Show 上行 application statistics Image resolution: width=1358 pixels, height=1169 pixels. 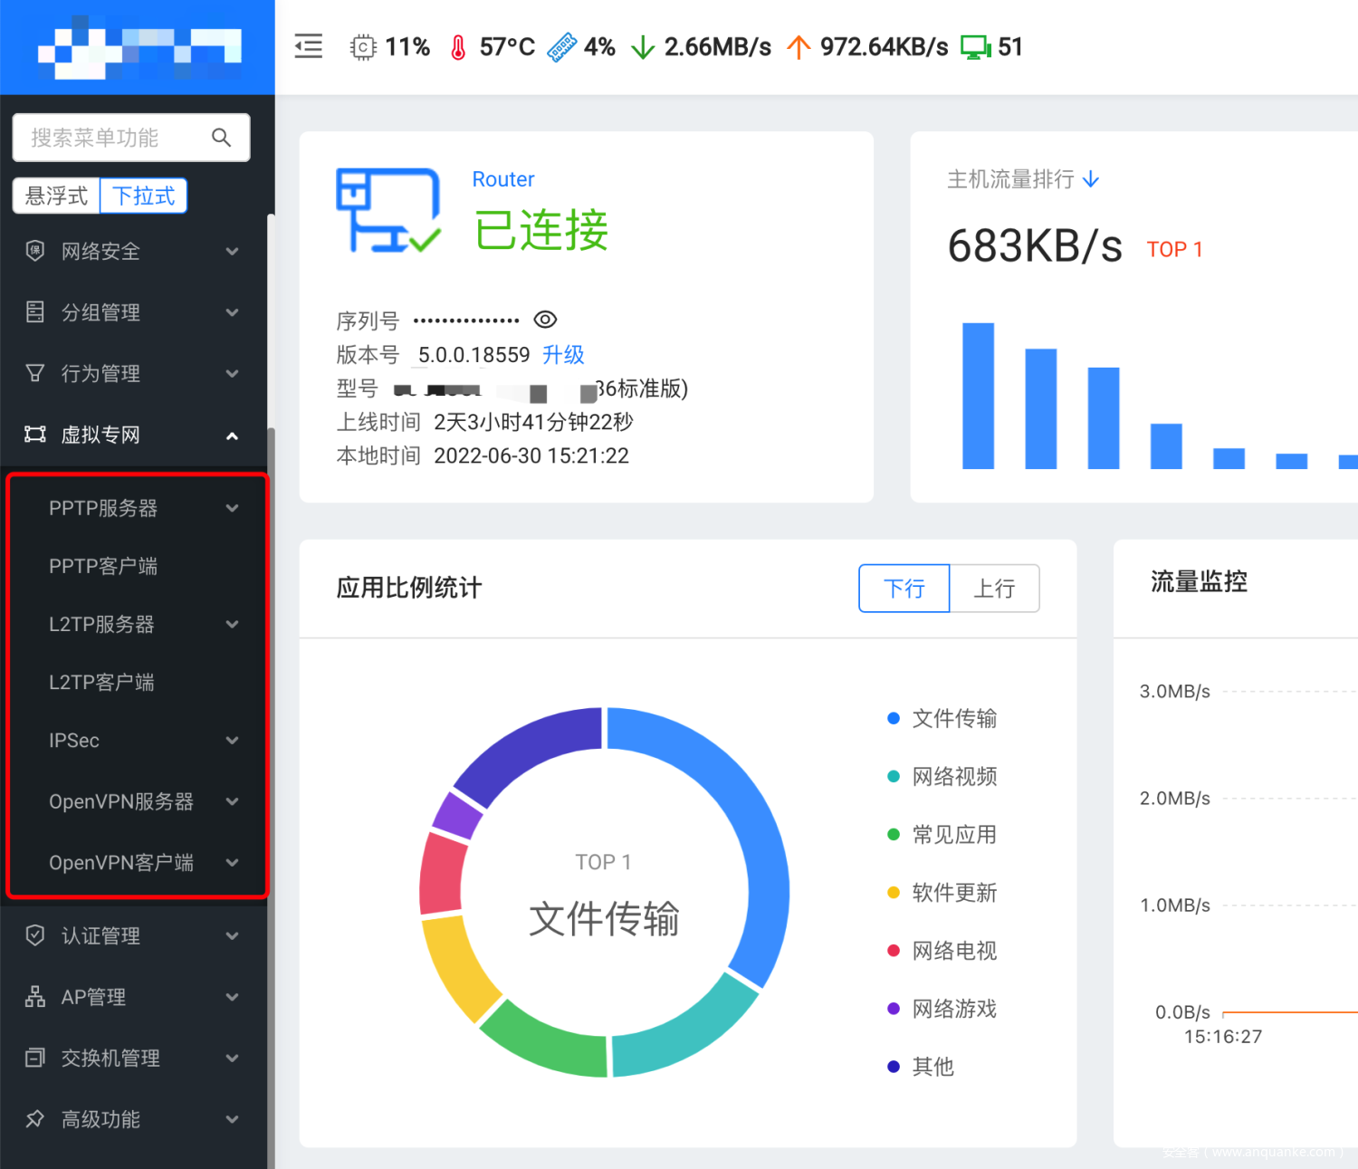994,589
